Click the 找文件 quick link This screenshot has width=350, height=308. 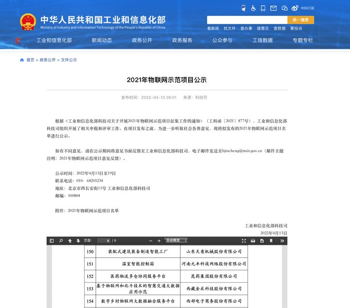pos(229,29)
